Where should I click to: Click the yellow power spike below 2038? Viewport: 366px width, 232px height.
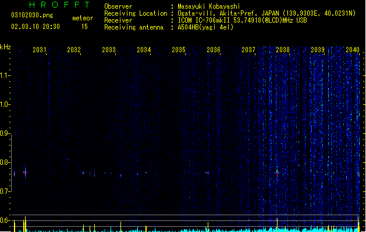pyautogui.click(x=277, y=225)
